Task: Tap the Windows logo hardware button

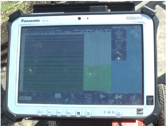Action: tap(79, 113)
